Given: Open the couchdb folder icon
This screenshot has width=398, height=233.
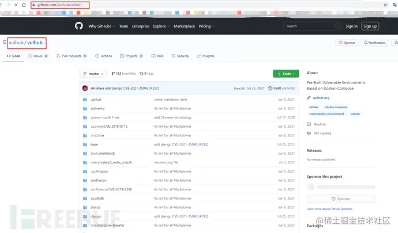Looking at the screenshot, I should [85, 198].
